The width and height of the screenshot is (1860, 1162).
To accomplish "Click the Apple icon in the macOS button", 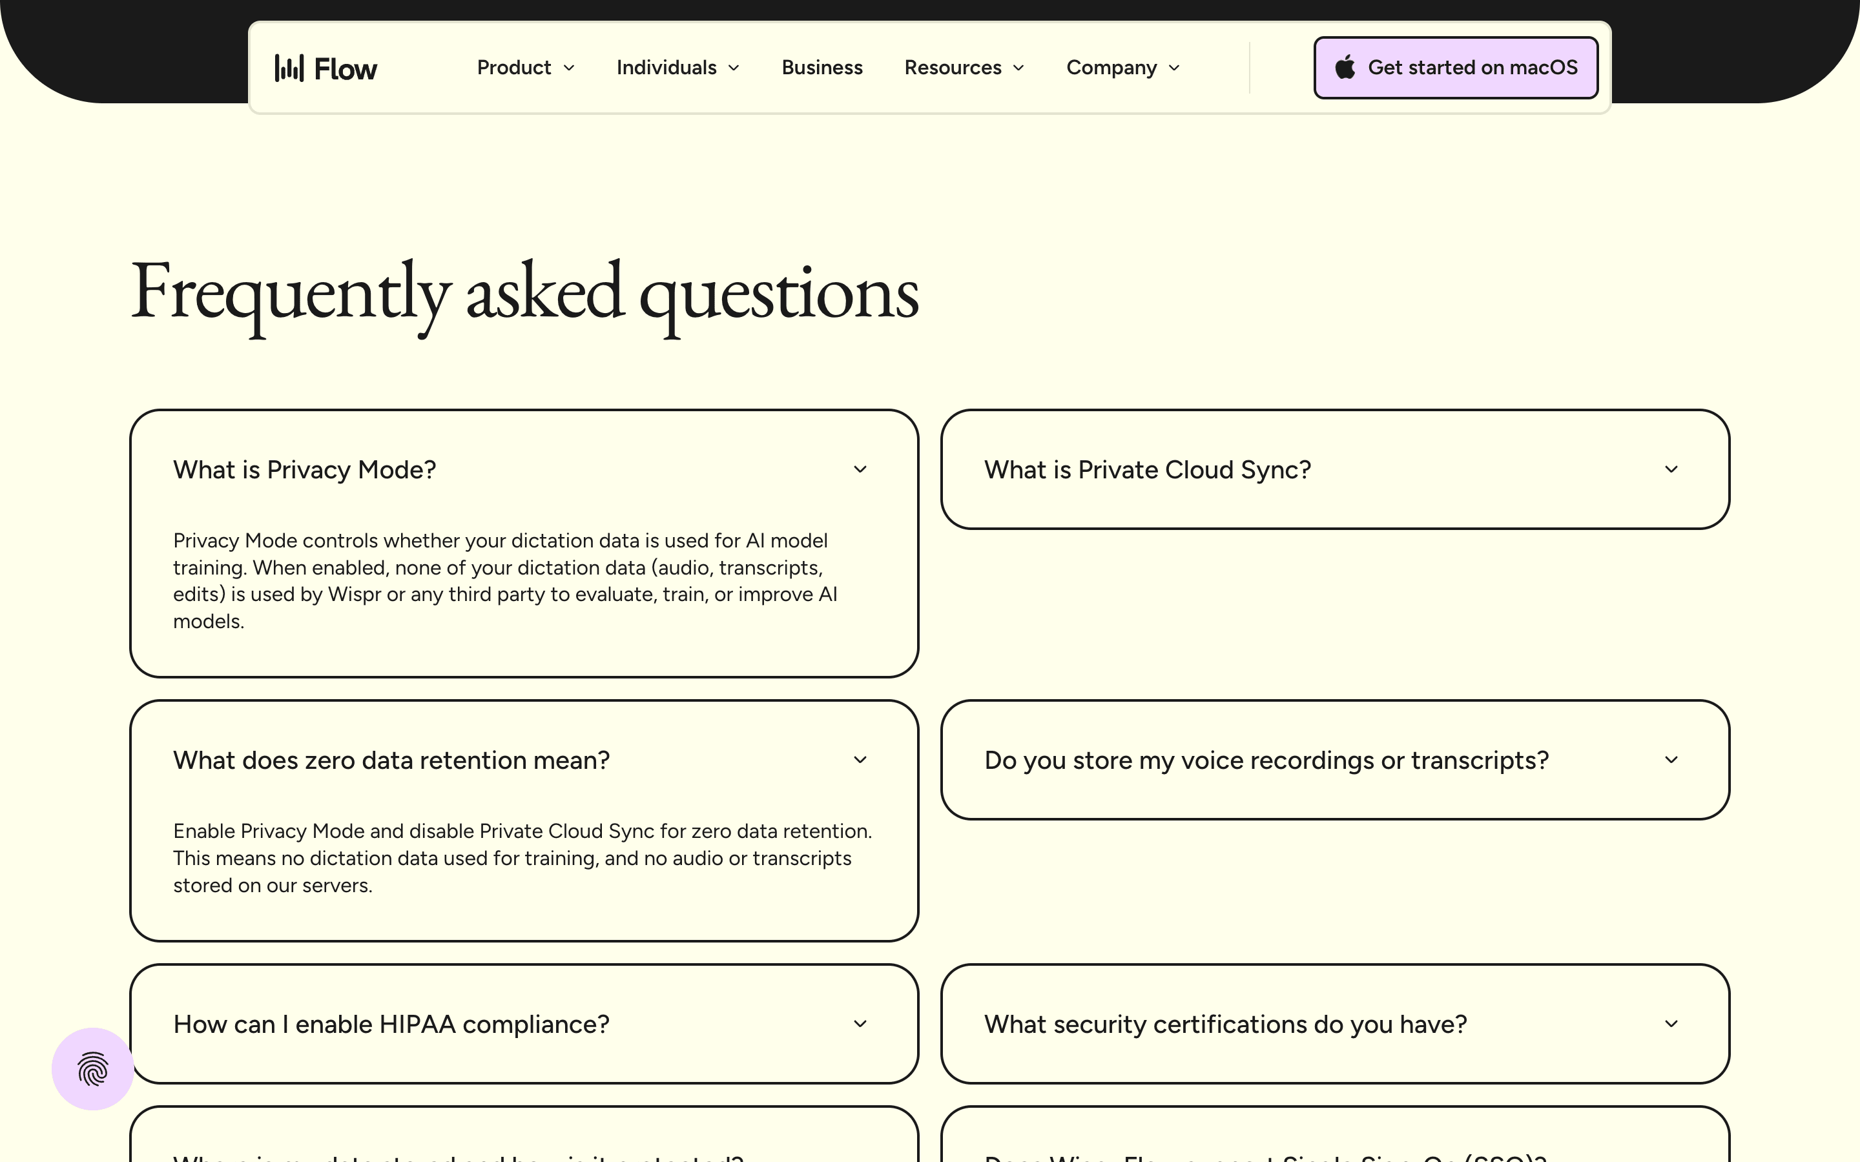I will click(1345, 68).
